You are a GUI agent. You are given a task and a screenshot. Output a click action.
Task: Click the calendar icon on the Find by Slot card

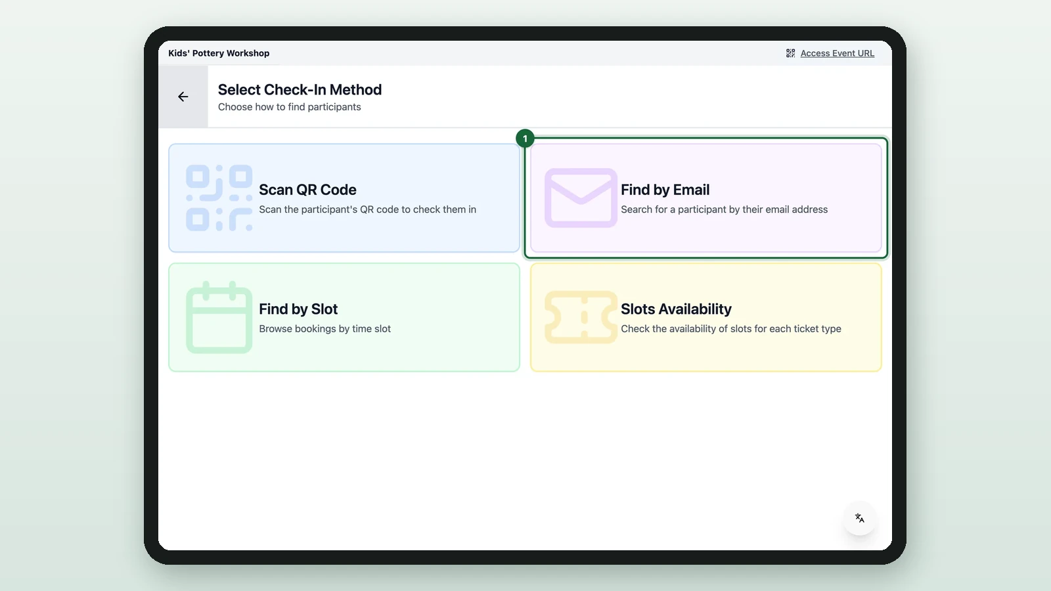[x=219, y=317]
